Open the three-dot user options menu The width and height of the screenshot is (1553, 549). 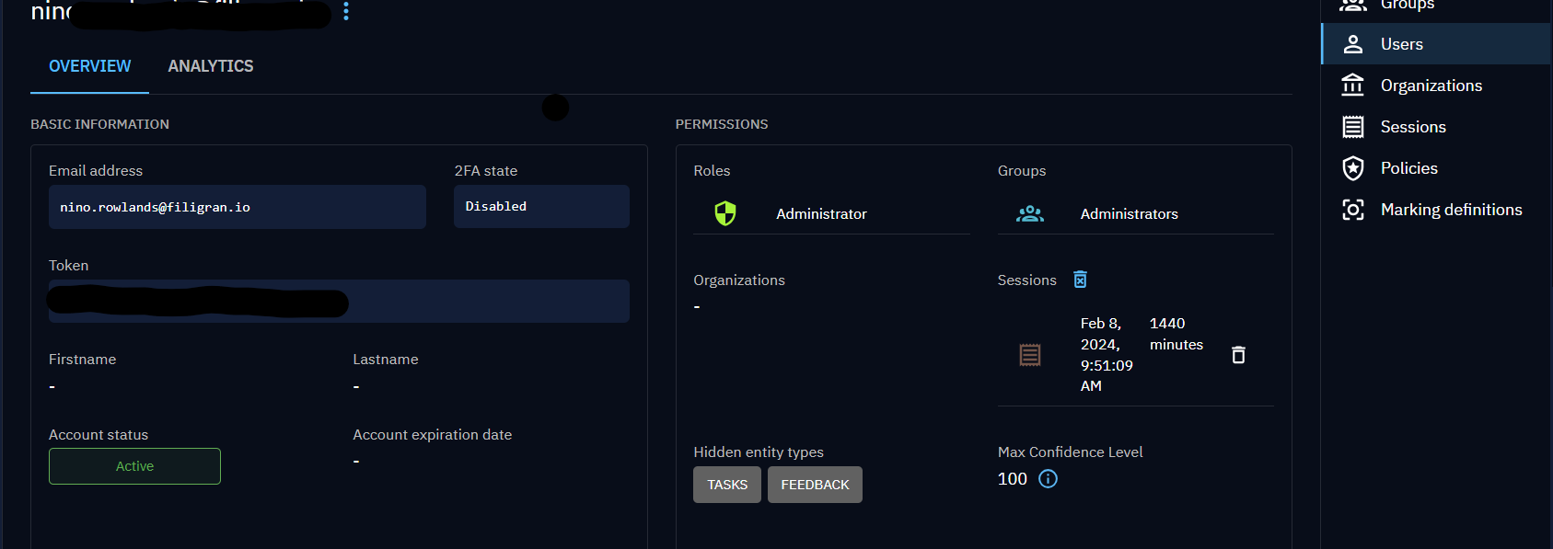346,11
